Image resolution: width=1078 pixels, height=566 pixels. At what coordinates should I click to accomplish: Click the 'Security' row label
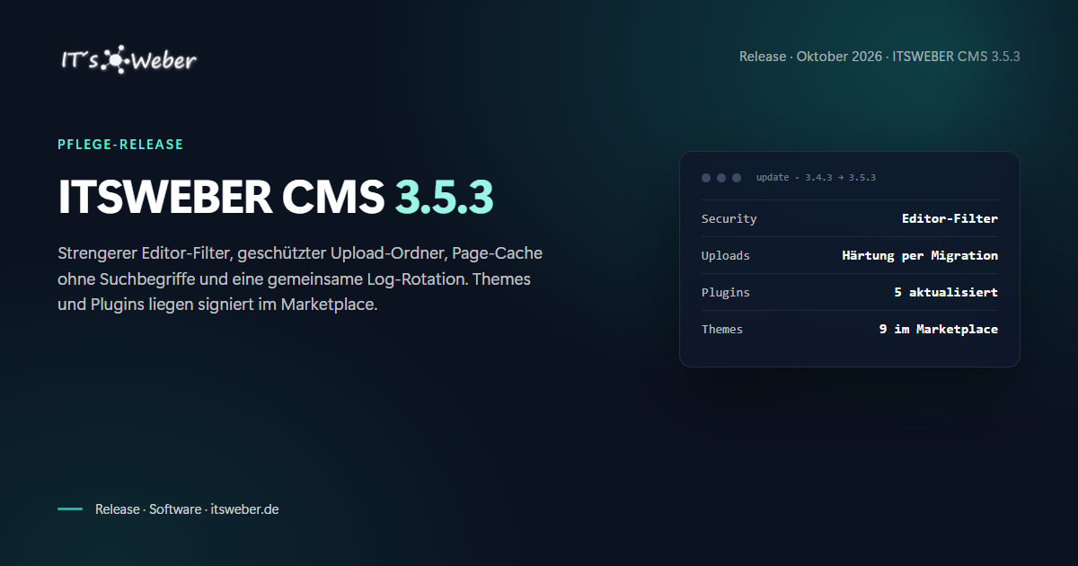point(729,218)
